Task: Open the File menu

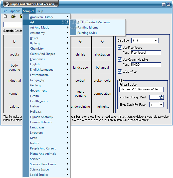Action: 5,11
